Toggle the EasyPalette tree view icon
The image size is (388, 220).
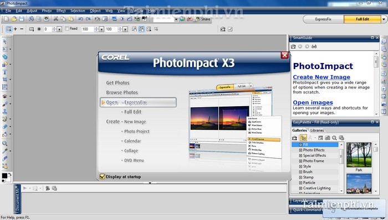(303, 138)
